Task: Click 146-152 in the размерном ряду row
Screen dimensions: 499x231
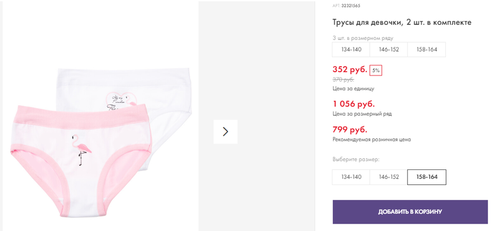Action: [x=389, y=50]
